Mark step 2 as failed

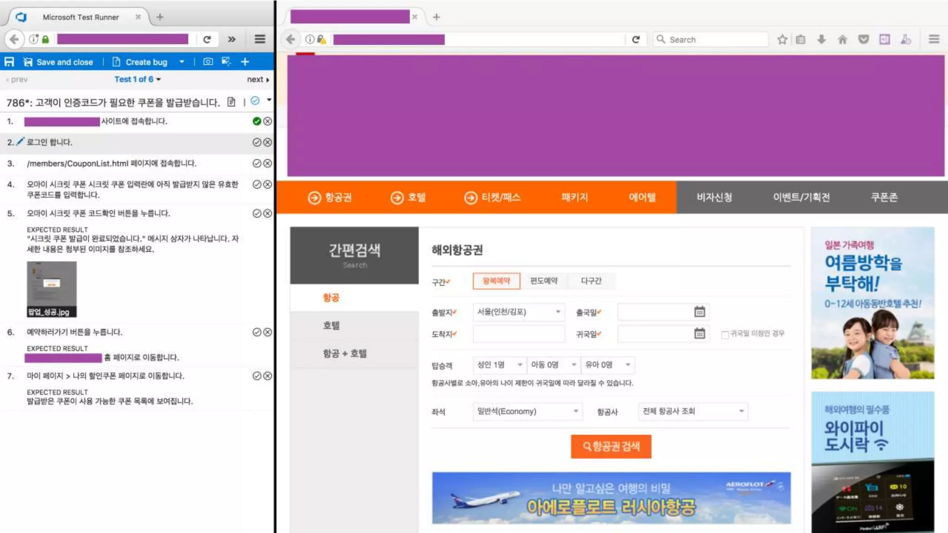click(x=268, y=143)
